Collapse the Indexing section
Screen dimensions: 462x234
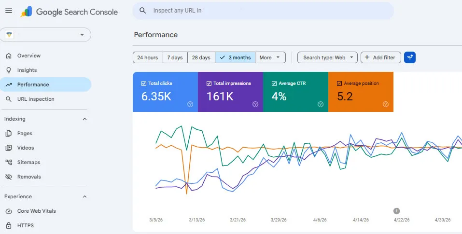point(84,119)
